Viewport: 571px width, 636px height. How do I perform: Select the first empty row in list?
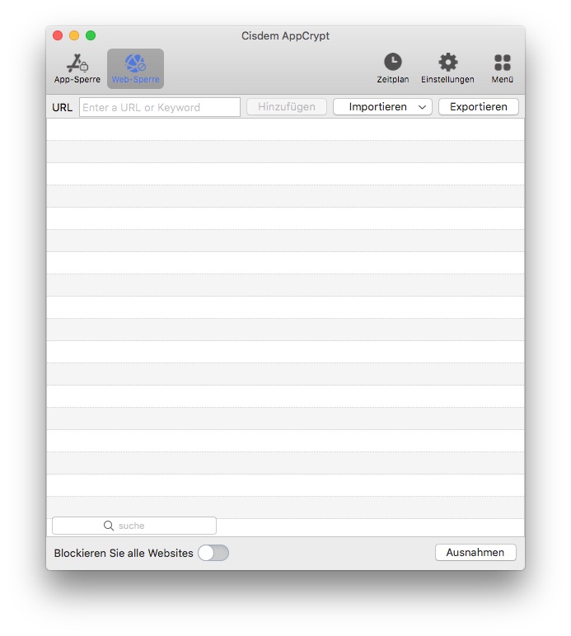pyautogui.click(x=285, y=129)
